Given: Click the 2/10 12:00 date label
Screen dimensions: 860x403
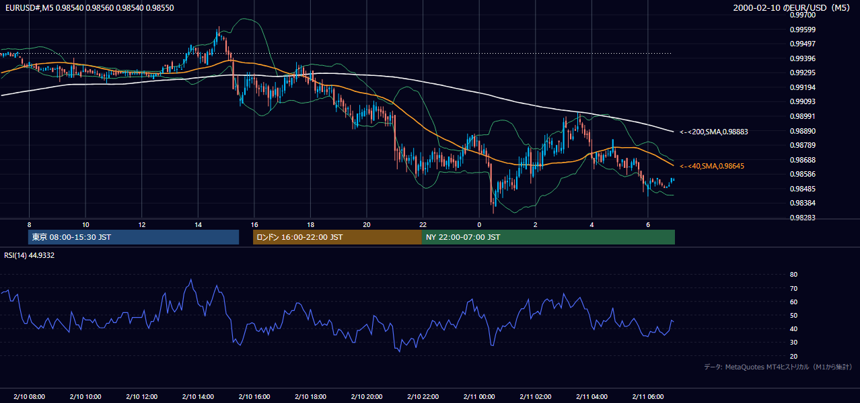Looking at the screenshot, I should (142, 396).
